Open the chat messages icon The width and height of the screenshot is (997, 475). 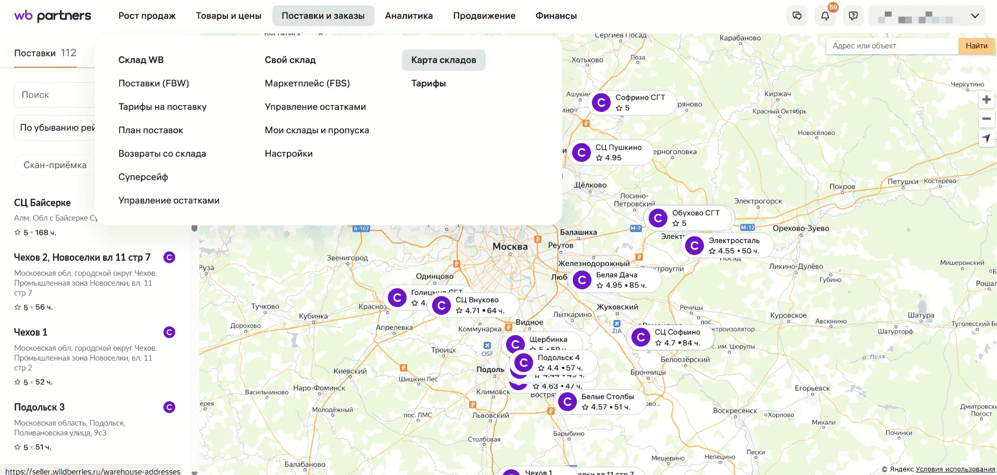[x=797, y=16]
